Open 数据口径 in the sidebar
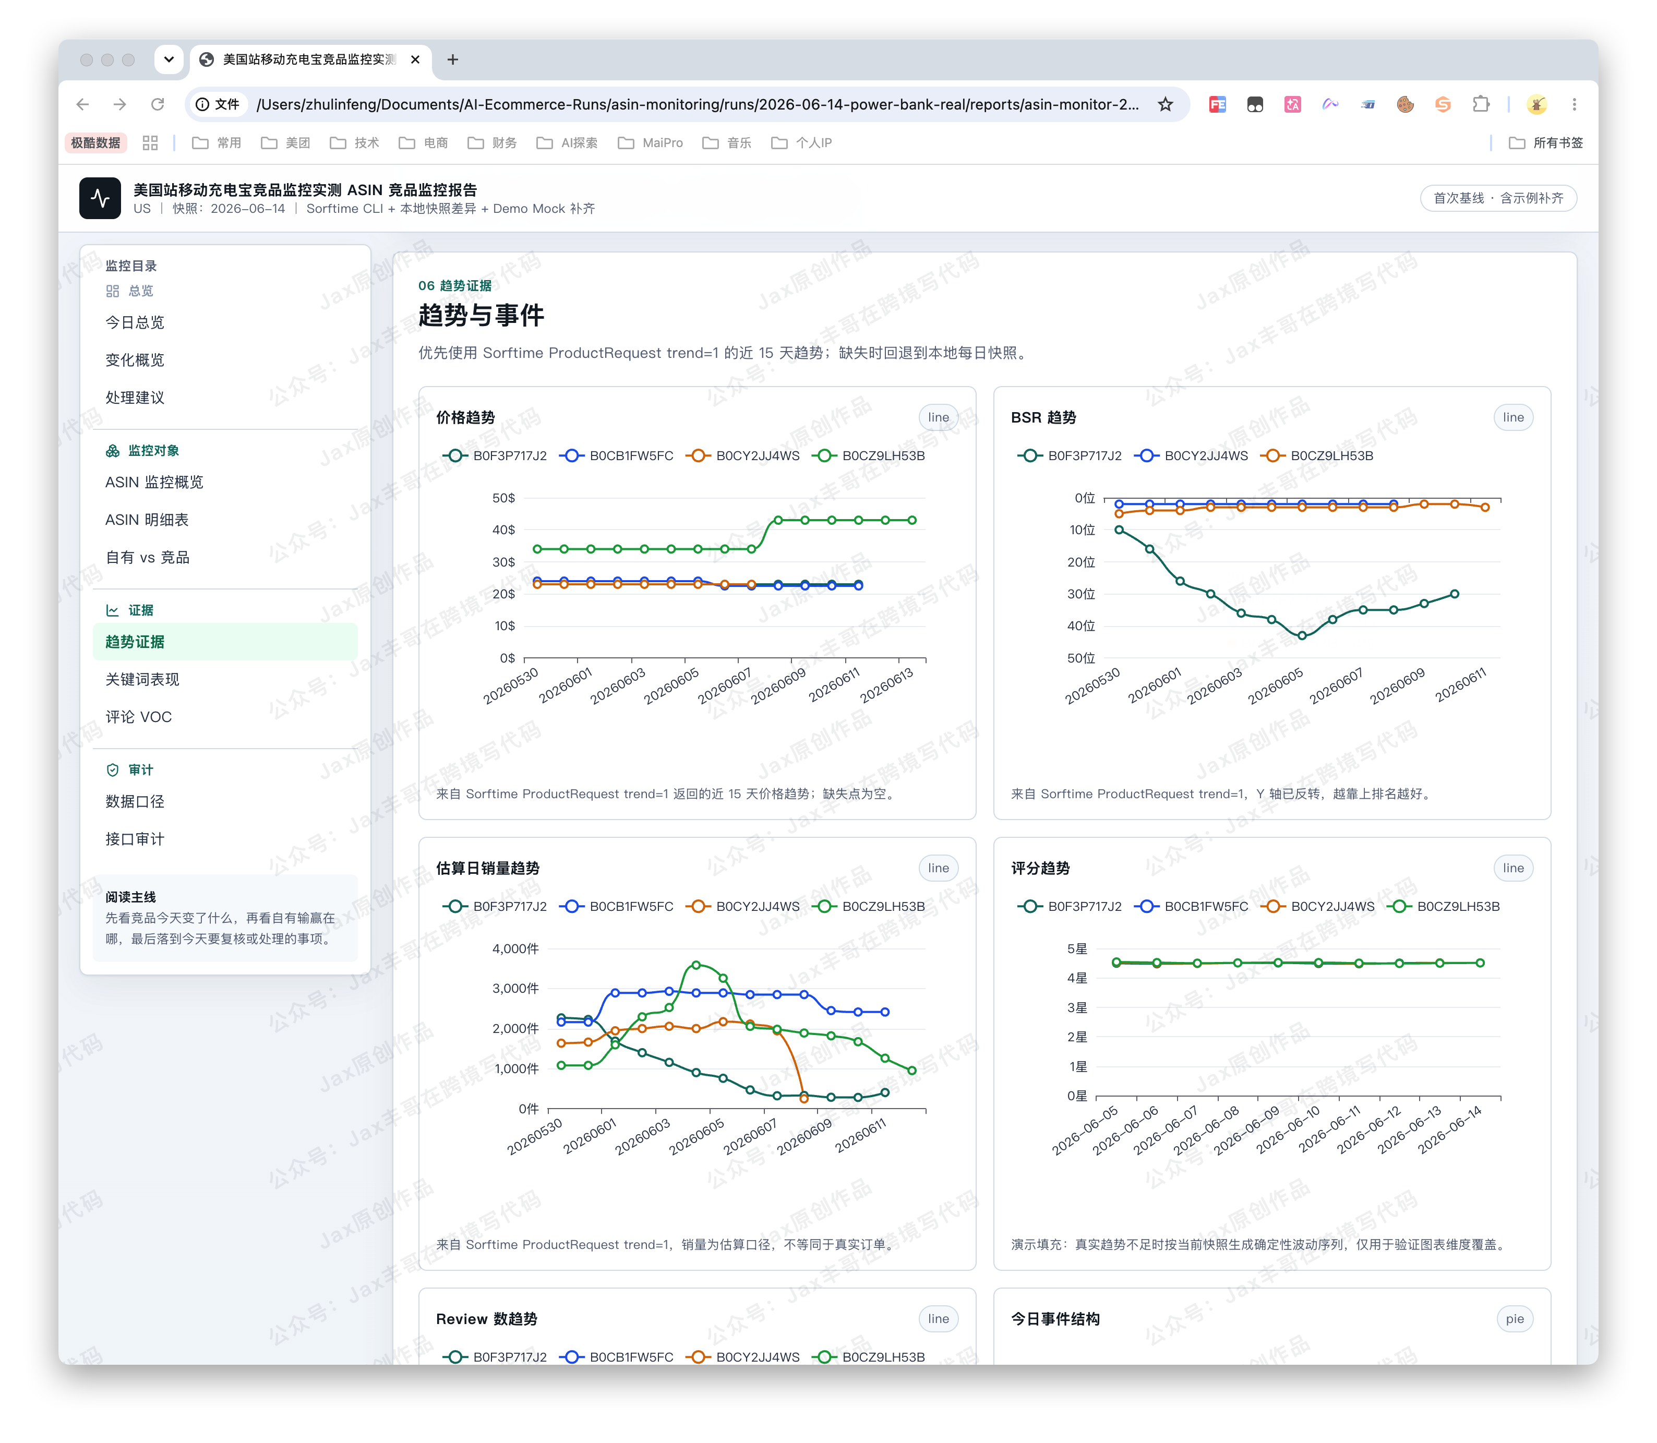The width and height of the screenshot is (1657, 1443). (225, 801)
